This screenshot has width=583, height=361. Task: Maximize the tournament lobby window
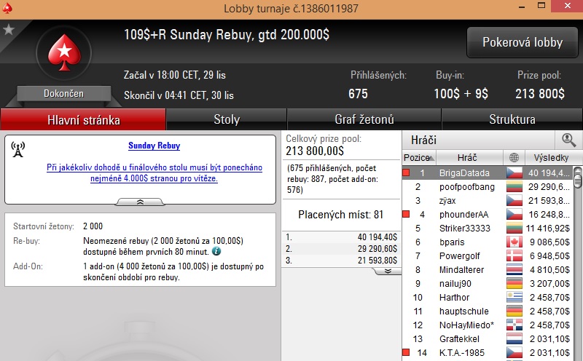pos(541,6)
